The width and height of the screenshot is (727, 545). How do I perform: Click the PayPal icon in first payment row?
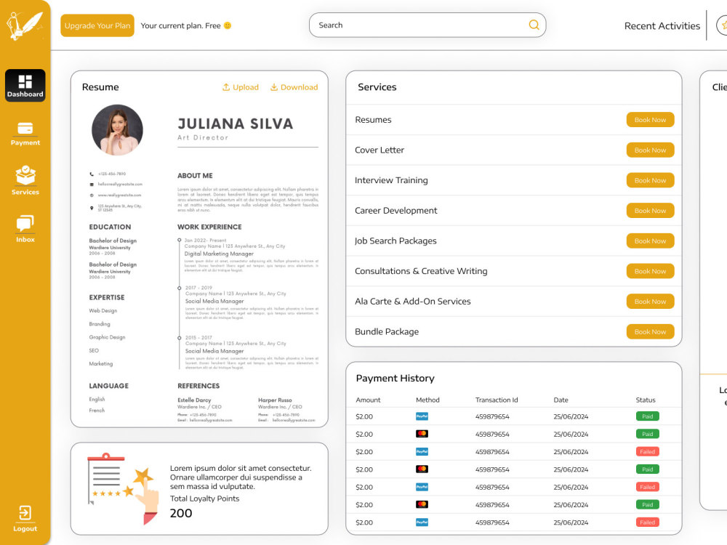pos(422,416)
